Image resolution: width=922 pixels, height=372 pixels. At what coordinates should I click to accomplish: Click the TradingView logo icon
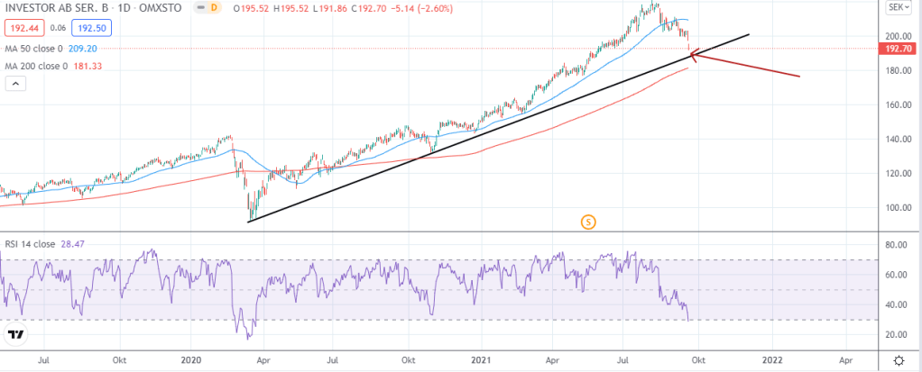coord(15,335)
